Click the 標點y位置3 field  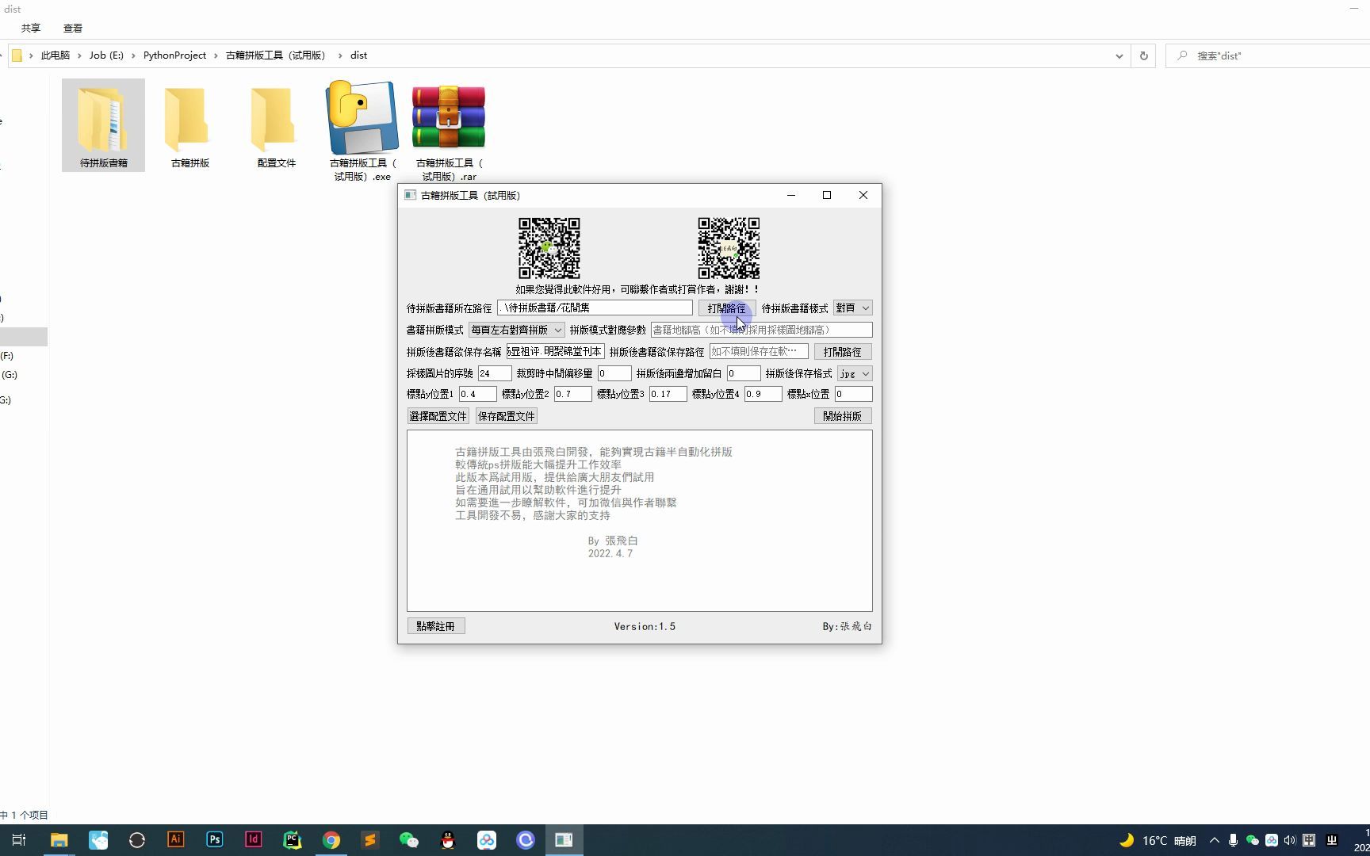click(x=668, y=394)
